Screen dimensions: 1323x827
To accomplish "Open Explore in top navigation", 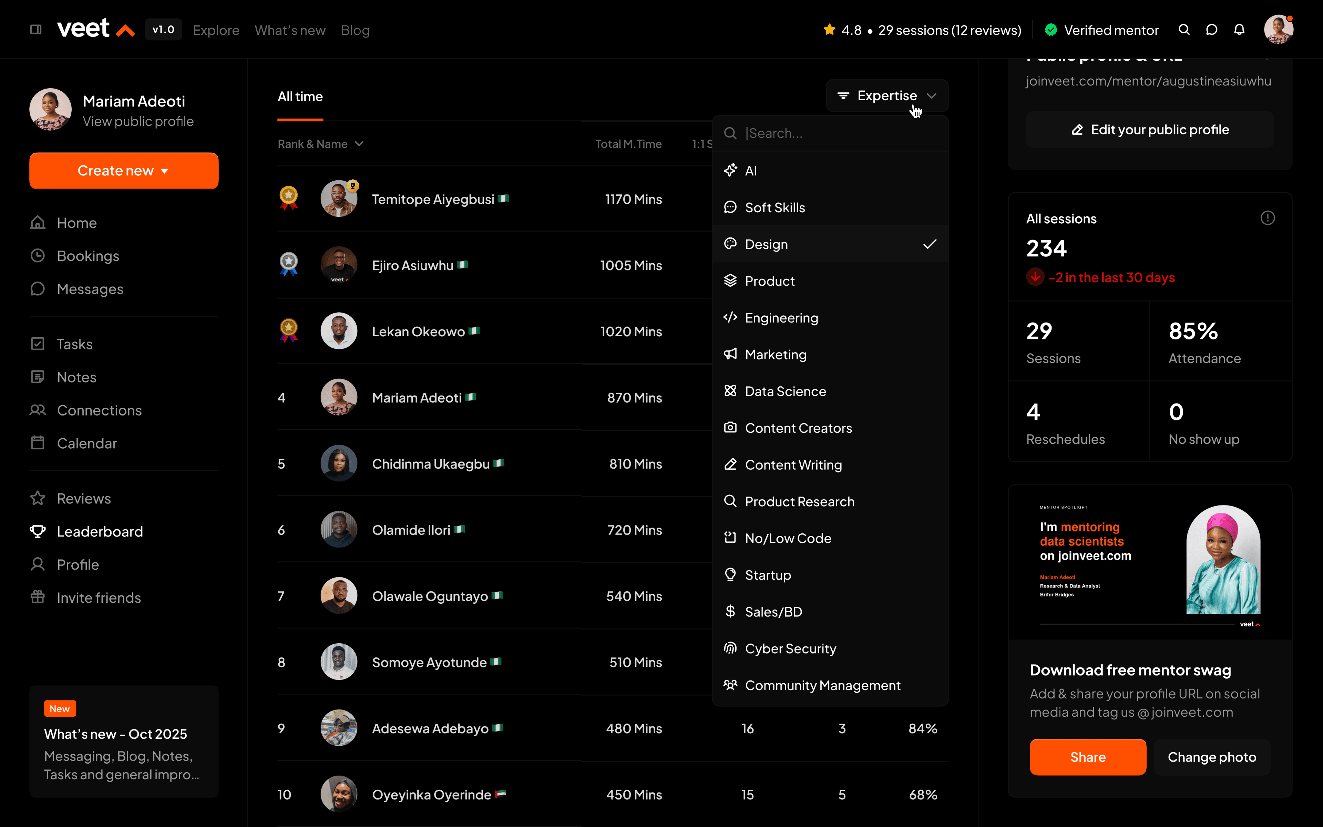I will (x=216, y=30).
